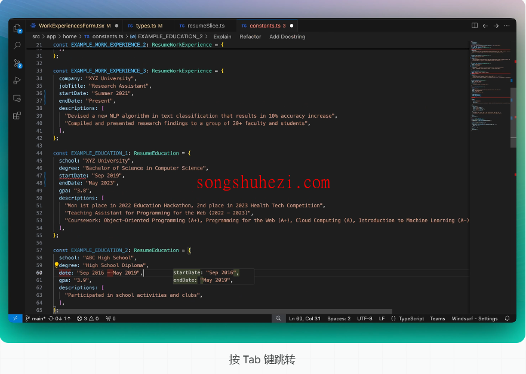This screenshot has height=374, width=526.
Task: Open the Explorer view in the activity bar
Action: pyautogui.click(x=17, y=29)
